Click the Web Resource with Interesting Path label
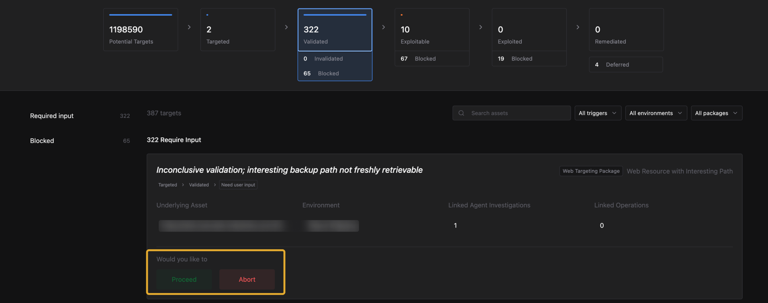This screenshot has width=768, height=303. tap(680, 171)
